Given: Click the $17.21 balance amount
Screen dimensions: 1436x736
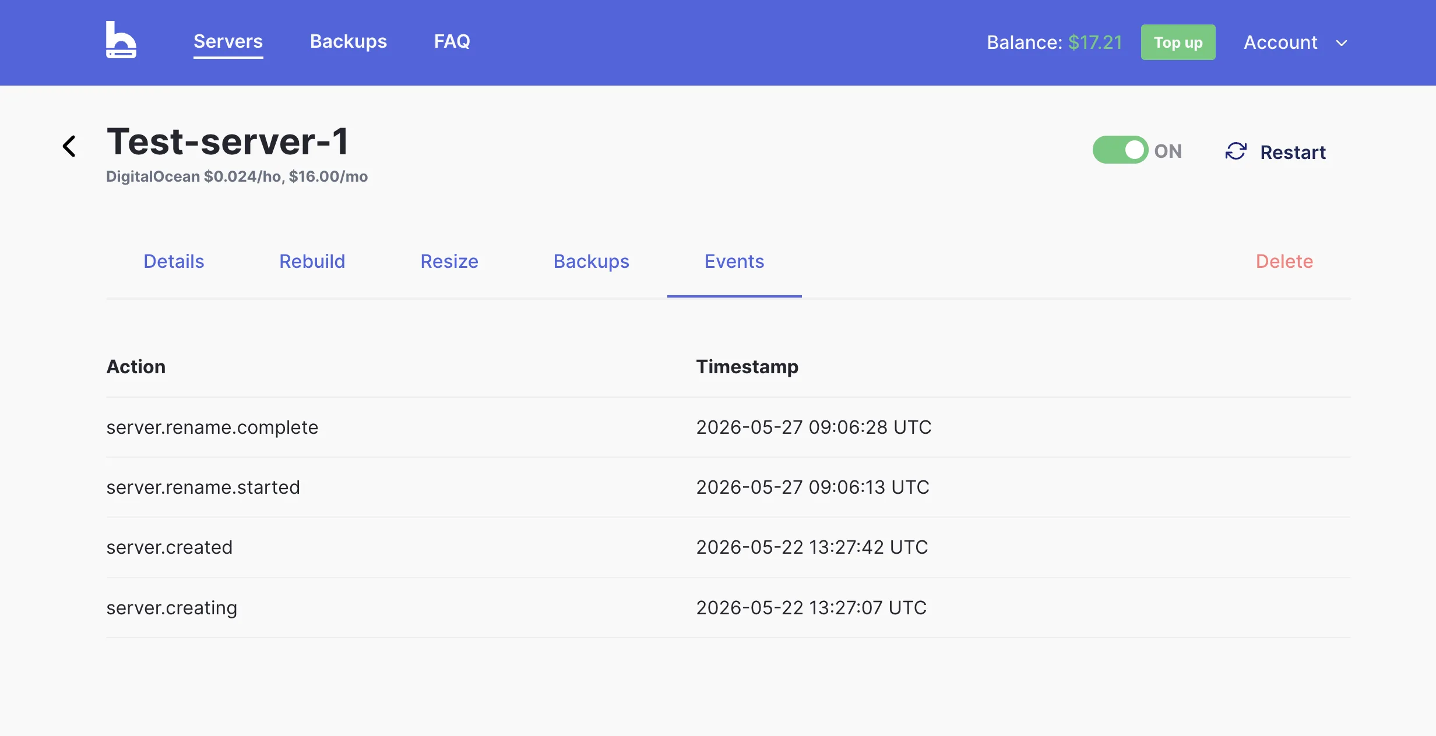Looking at the screenshot, I should pos(1095,43).
